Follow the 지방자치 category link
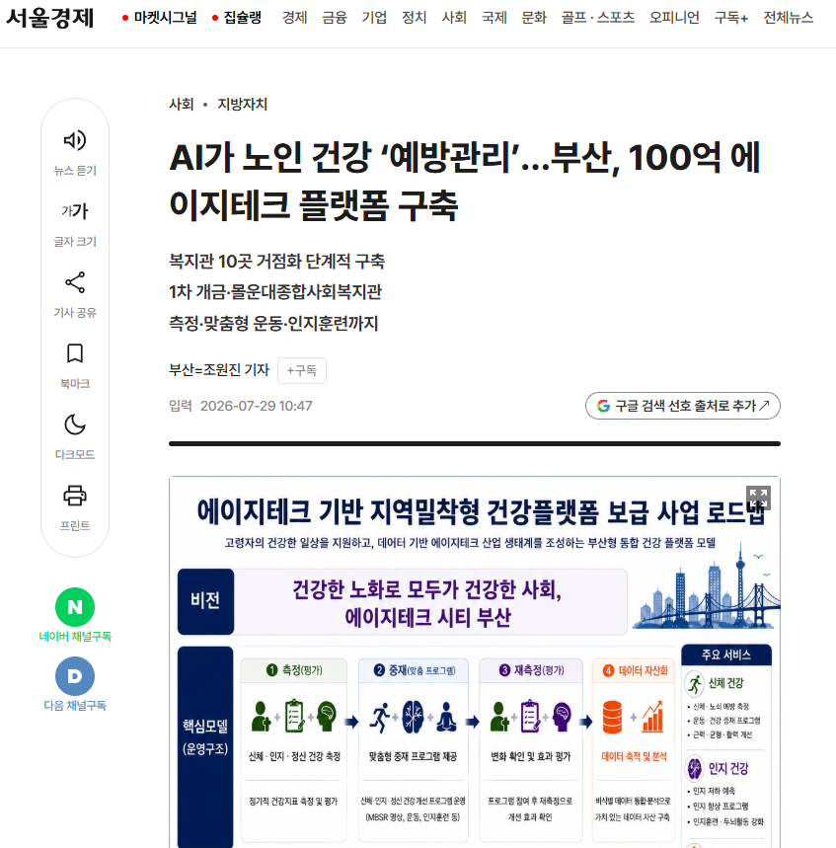 [242, 104]
